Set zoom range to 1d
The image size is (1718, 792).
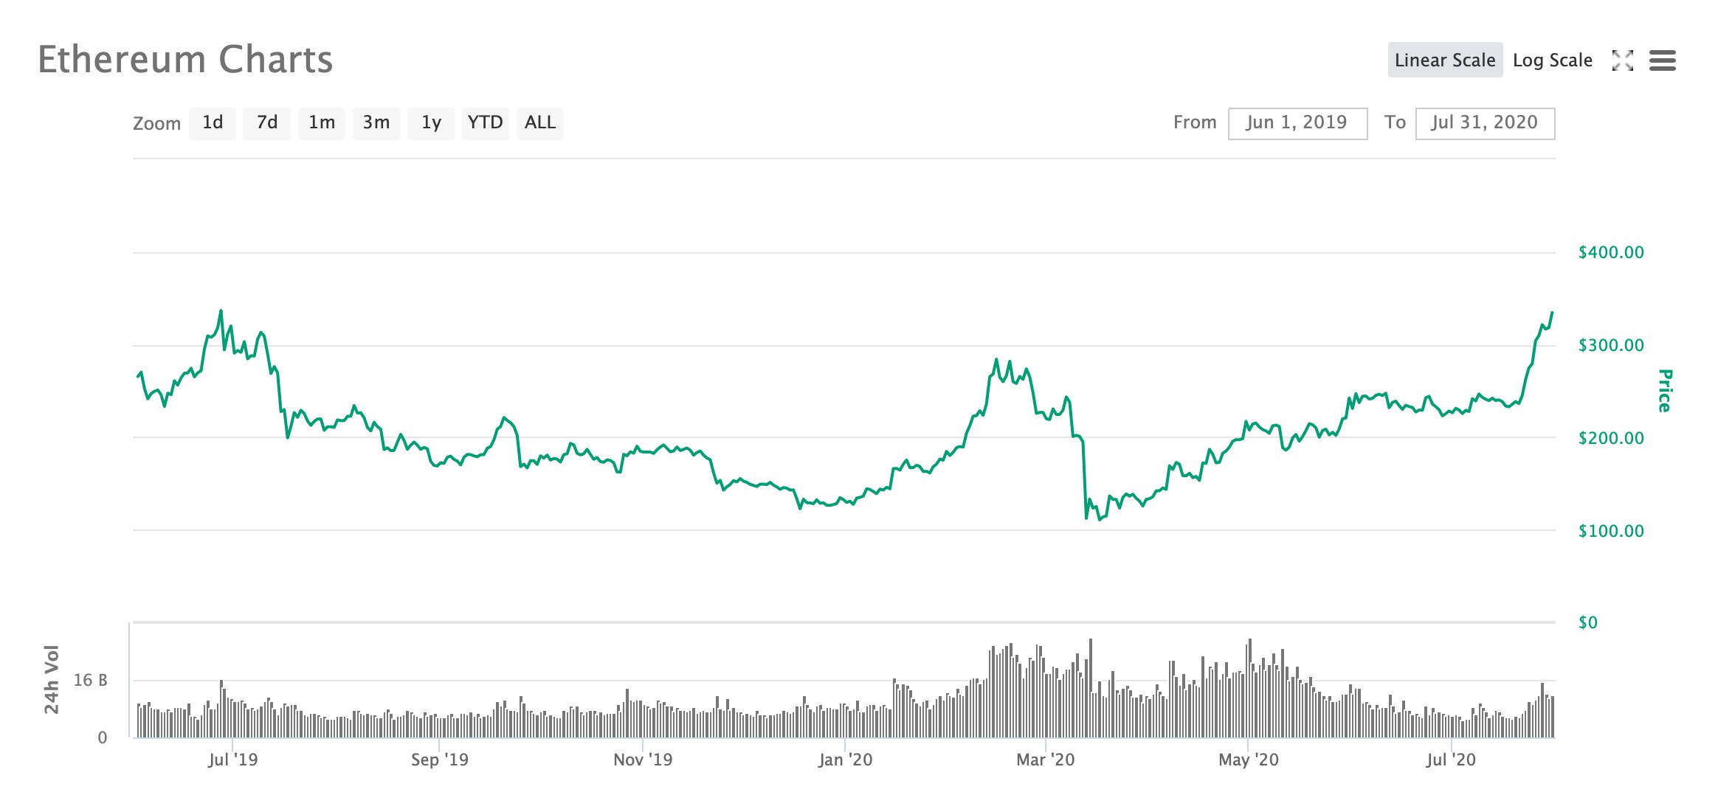point(213,123)
